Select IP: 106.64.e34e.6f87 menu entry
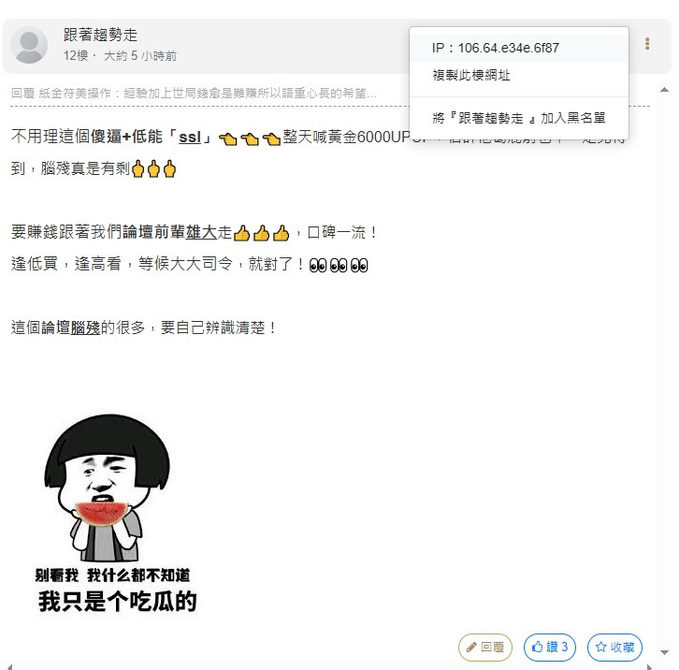This screenshot has width=679, height=670. [519, 48]
